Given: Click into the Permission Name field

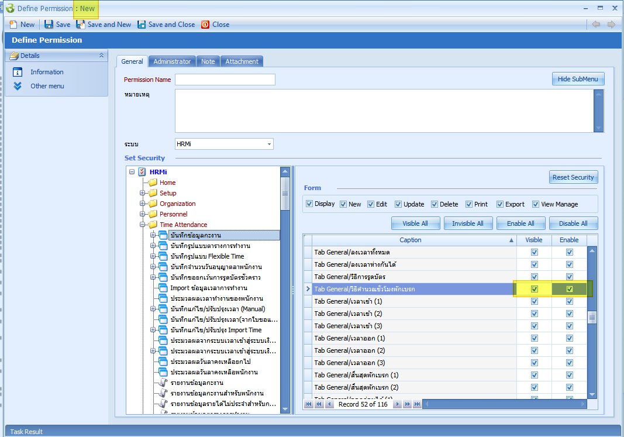Looking at the screenshot, I should click(225, 80).
